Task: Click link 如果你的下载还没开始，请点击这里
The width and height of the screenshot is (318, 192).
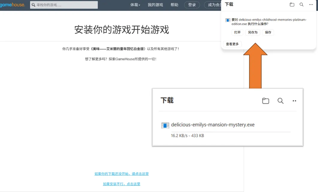Action: pyautogui.click(x=121, y=174)
